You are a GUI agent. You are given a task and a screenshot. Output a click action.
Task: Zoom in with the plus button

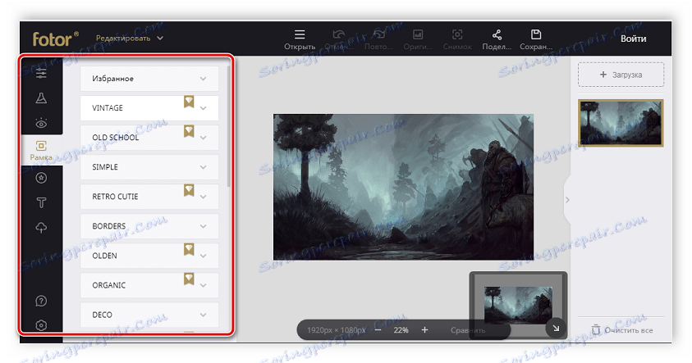pyautogui.click(x=424, y=330)
